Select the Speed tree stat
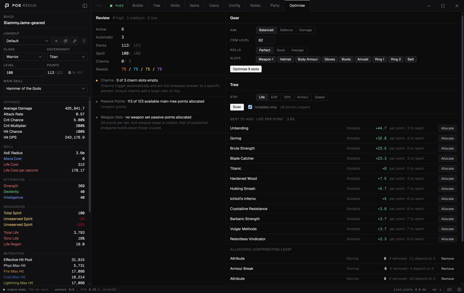This screenshot has width=464, height=293. tap(320, 97)
